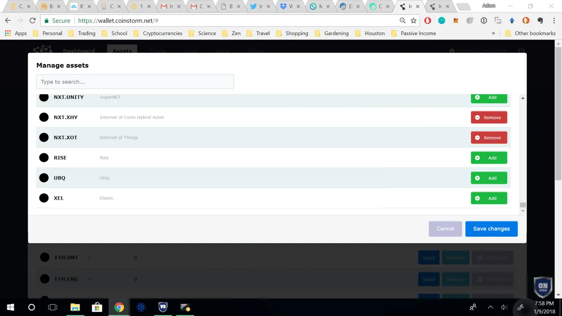562x316 pixels.
Task: Open the Cryptocurrencies bookmarks folder
Action: click(x=158, y=33)
